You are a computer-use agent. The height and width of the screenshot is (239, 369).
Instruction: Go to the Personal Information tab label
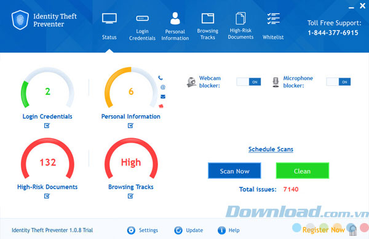[175, 35]
